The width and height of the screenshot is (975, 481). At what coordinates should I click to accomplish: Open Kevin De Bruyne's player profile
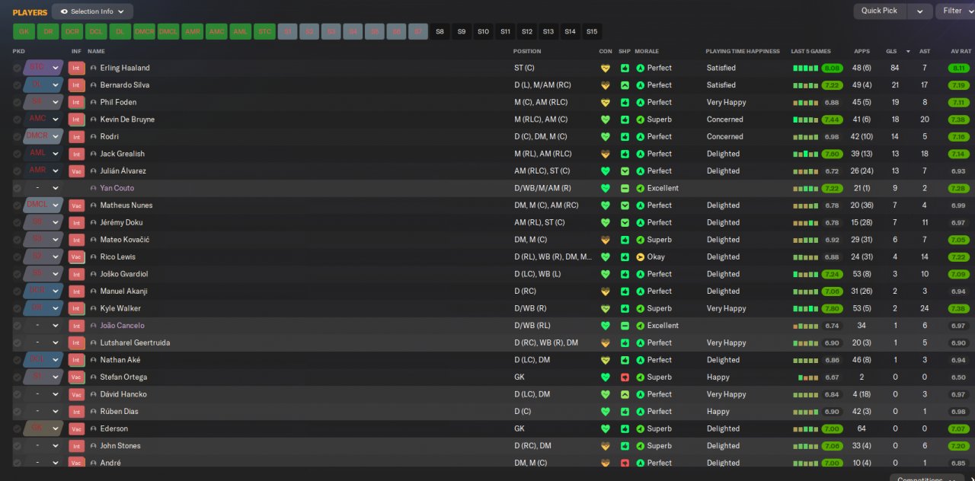tap(127, 119)
